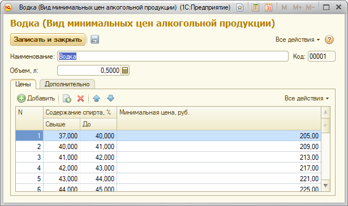Select the 'Цены' tab

[23, 84]
